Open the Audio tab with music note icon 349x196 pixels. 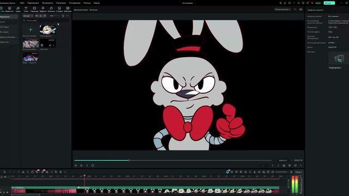click(18, 9)
